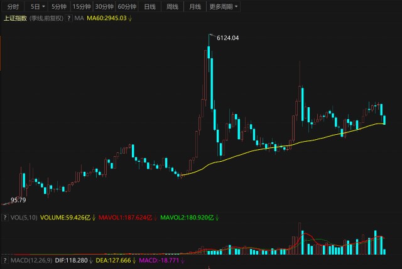Switch to the 日线 daily chart

tap(149, 6)
